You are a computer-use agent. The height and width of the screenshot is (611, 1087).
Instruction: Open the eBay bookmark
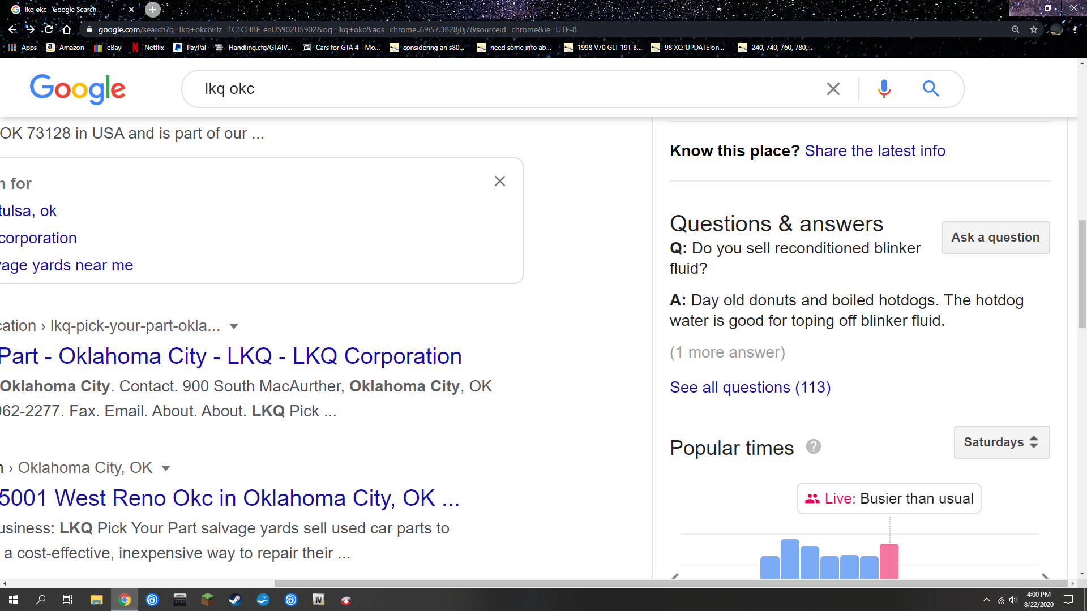[x=108, y=48]
